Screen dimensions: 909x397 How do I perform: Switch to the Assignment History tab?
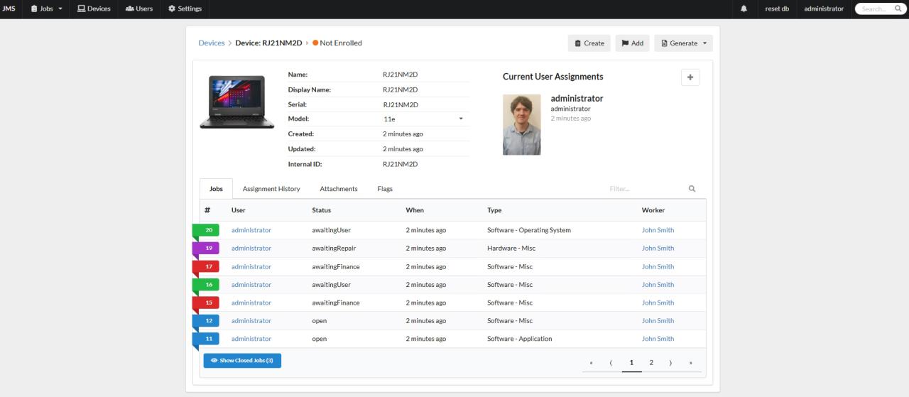pos(271,189)
